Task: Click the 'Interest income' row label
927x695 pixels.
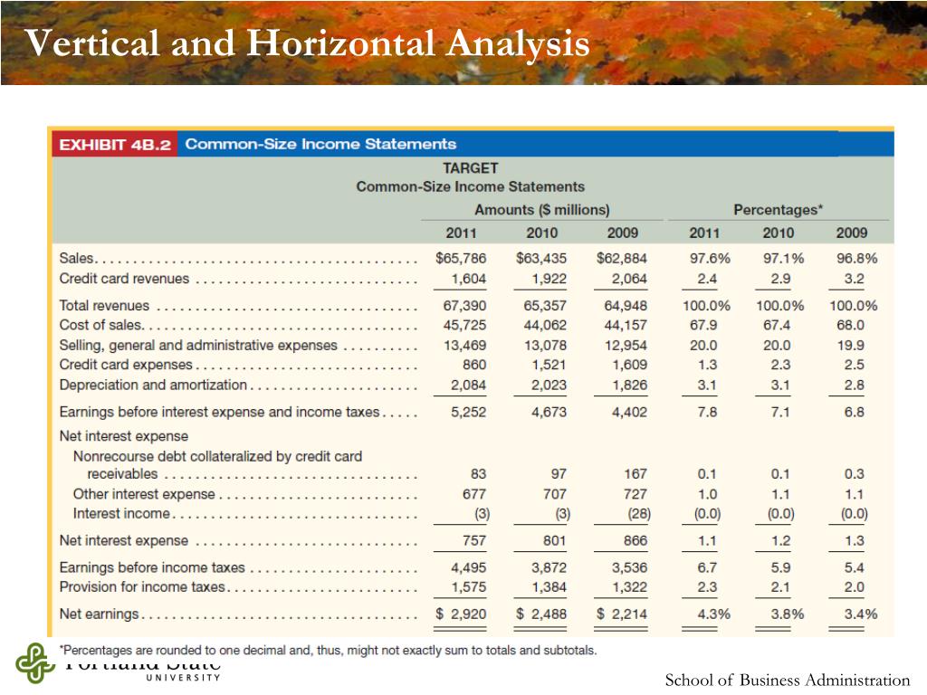Action: click(x=122, y=514)
